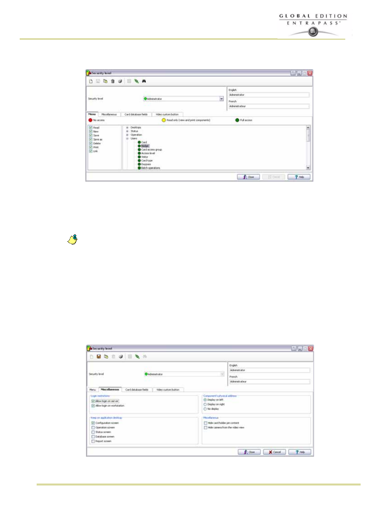Select the yellow Read only color circle
Screen dimensions: 376x532
click(164, 120)
